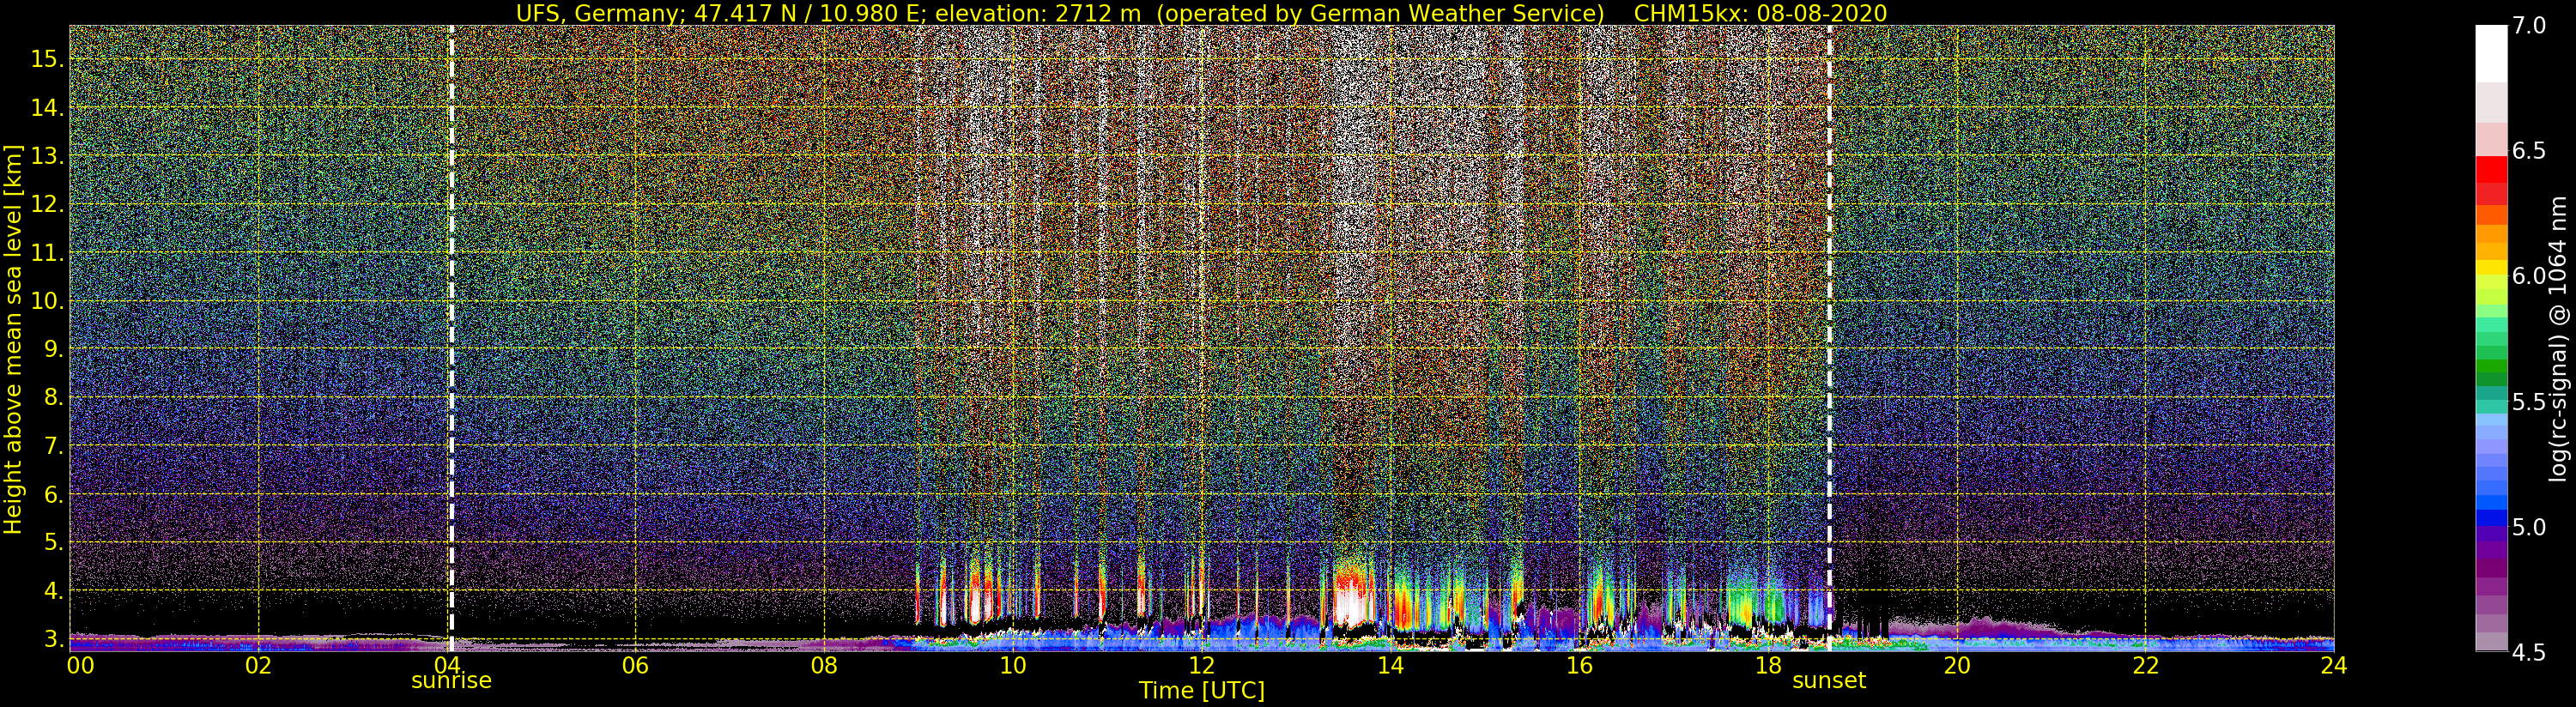The width and height of the screenshot is (2576, 707).
Task: Click height tick '9.' on the y-axis
Action: 53,349
